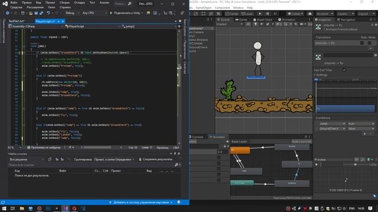Click the search magnifier in Find results panel

pos(176,165)
